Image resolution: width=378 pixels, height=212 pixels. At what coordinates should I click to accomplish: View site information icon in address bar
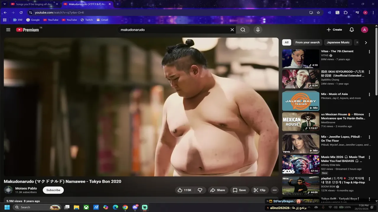click(x=31, y=13)
